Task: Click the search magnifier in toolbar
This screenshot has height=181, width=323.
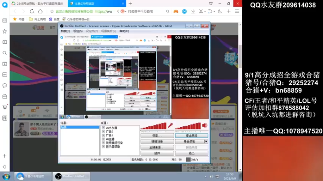Action: click(x=168, y=12)
